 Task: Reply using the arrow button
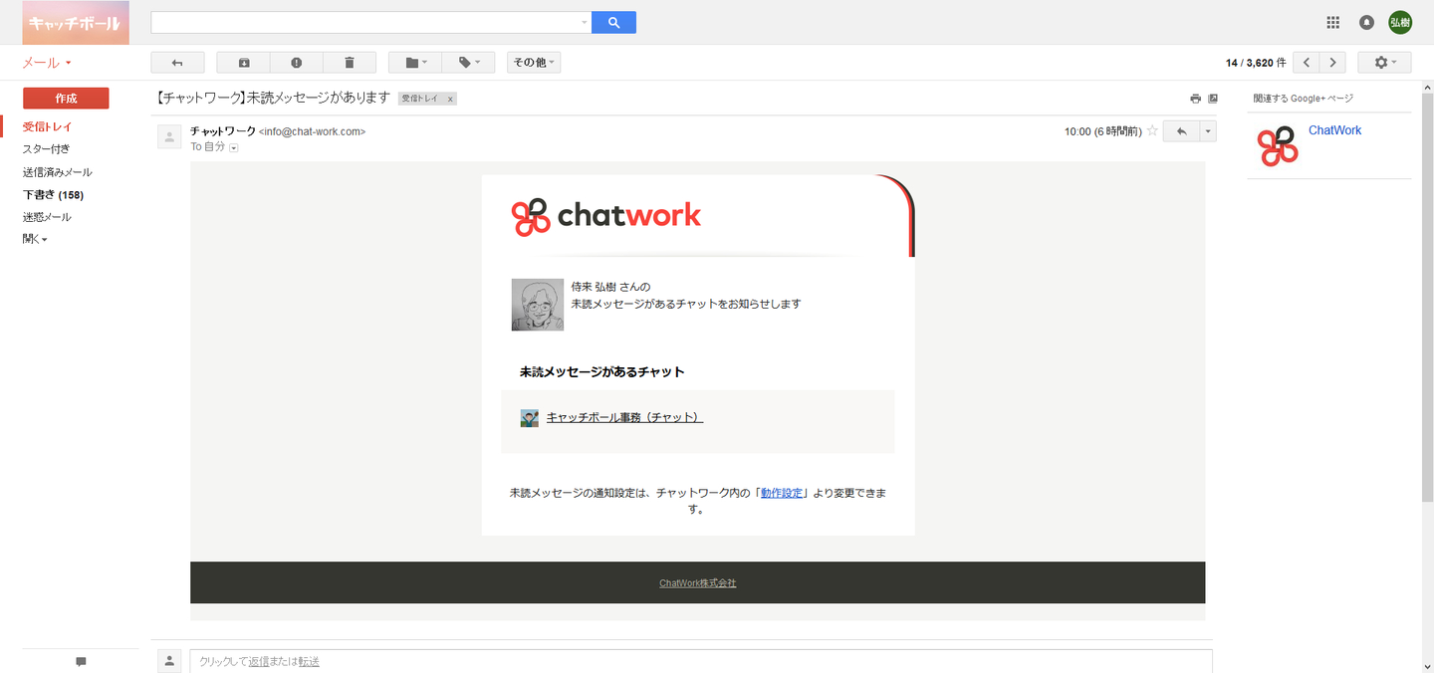click(1182, 131)
